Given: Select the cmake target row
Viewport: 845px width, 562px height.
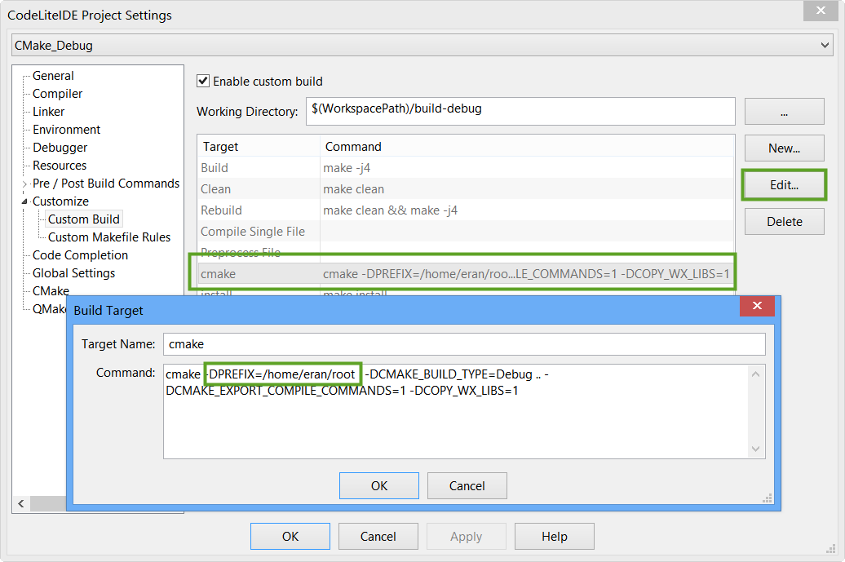Looking at the screenshot, I should (466, 274).
